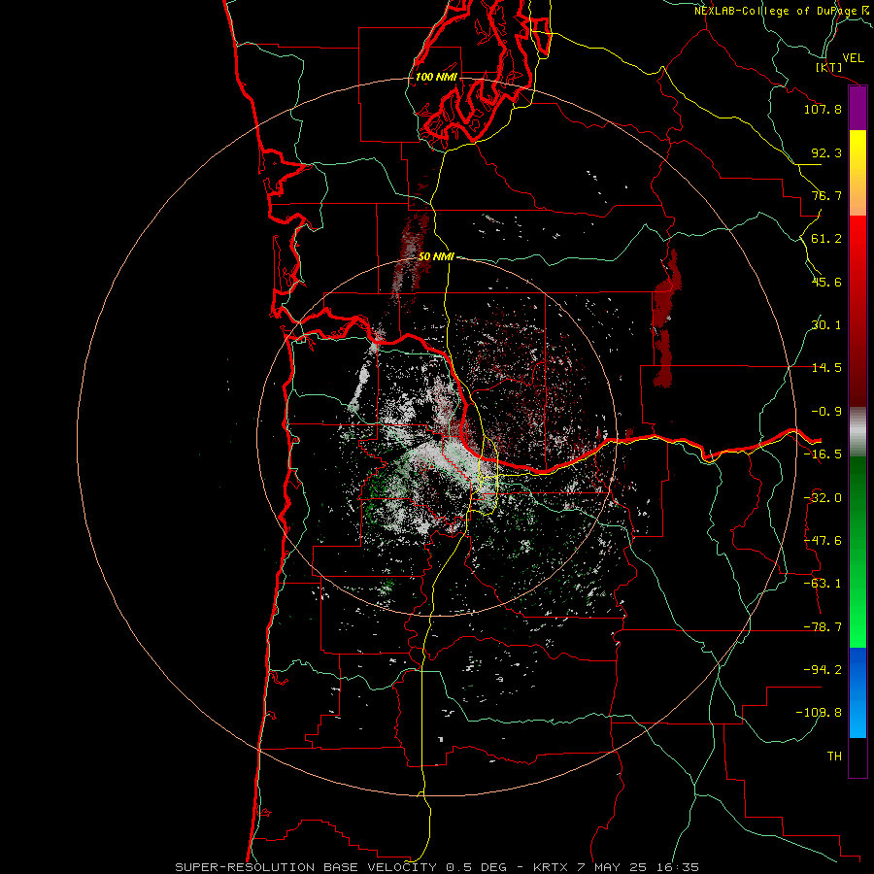The height and width of the screenshot is (874, 874).
Task: Select the 76.7 scale value
Action: pos(826,195)
